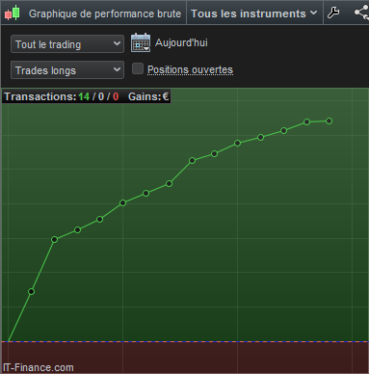Image resolution: width=369 pixels, height=374 pixels.
Task: Click the second data point on the curve
Action: (54, 239)
